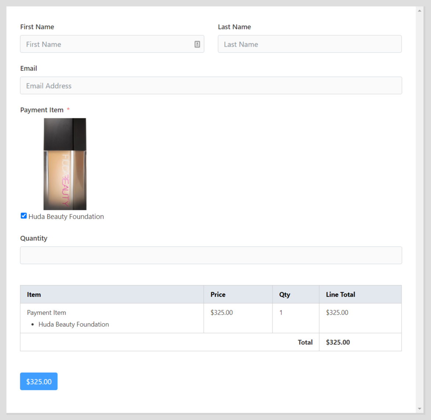Uncheck the Huda Beauty Foundation payment item

(x=24, y=216)
